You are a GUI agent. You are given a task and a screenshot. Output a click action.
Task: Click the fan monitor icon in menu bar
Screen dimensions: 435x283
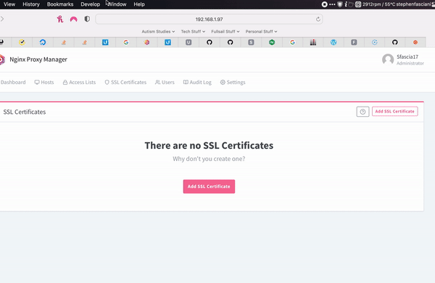coord(358,4)
